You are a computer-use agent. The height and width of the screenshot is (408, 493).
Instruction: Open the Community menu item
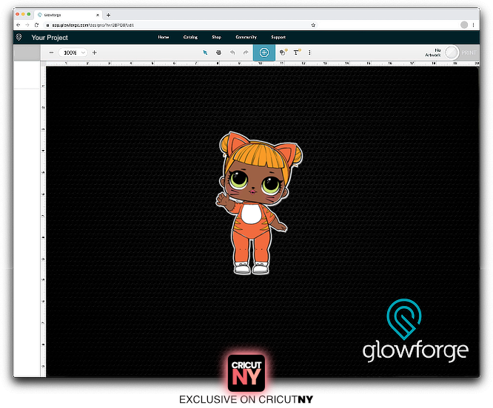246,37
